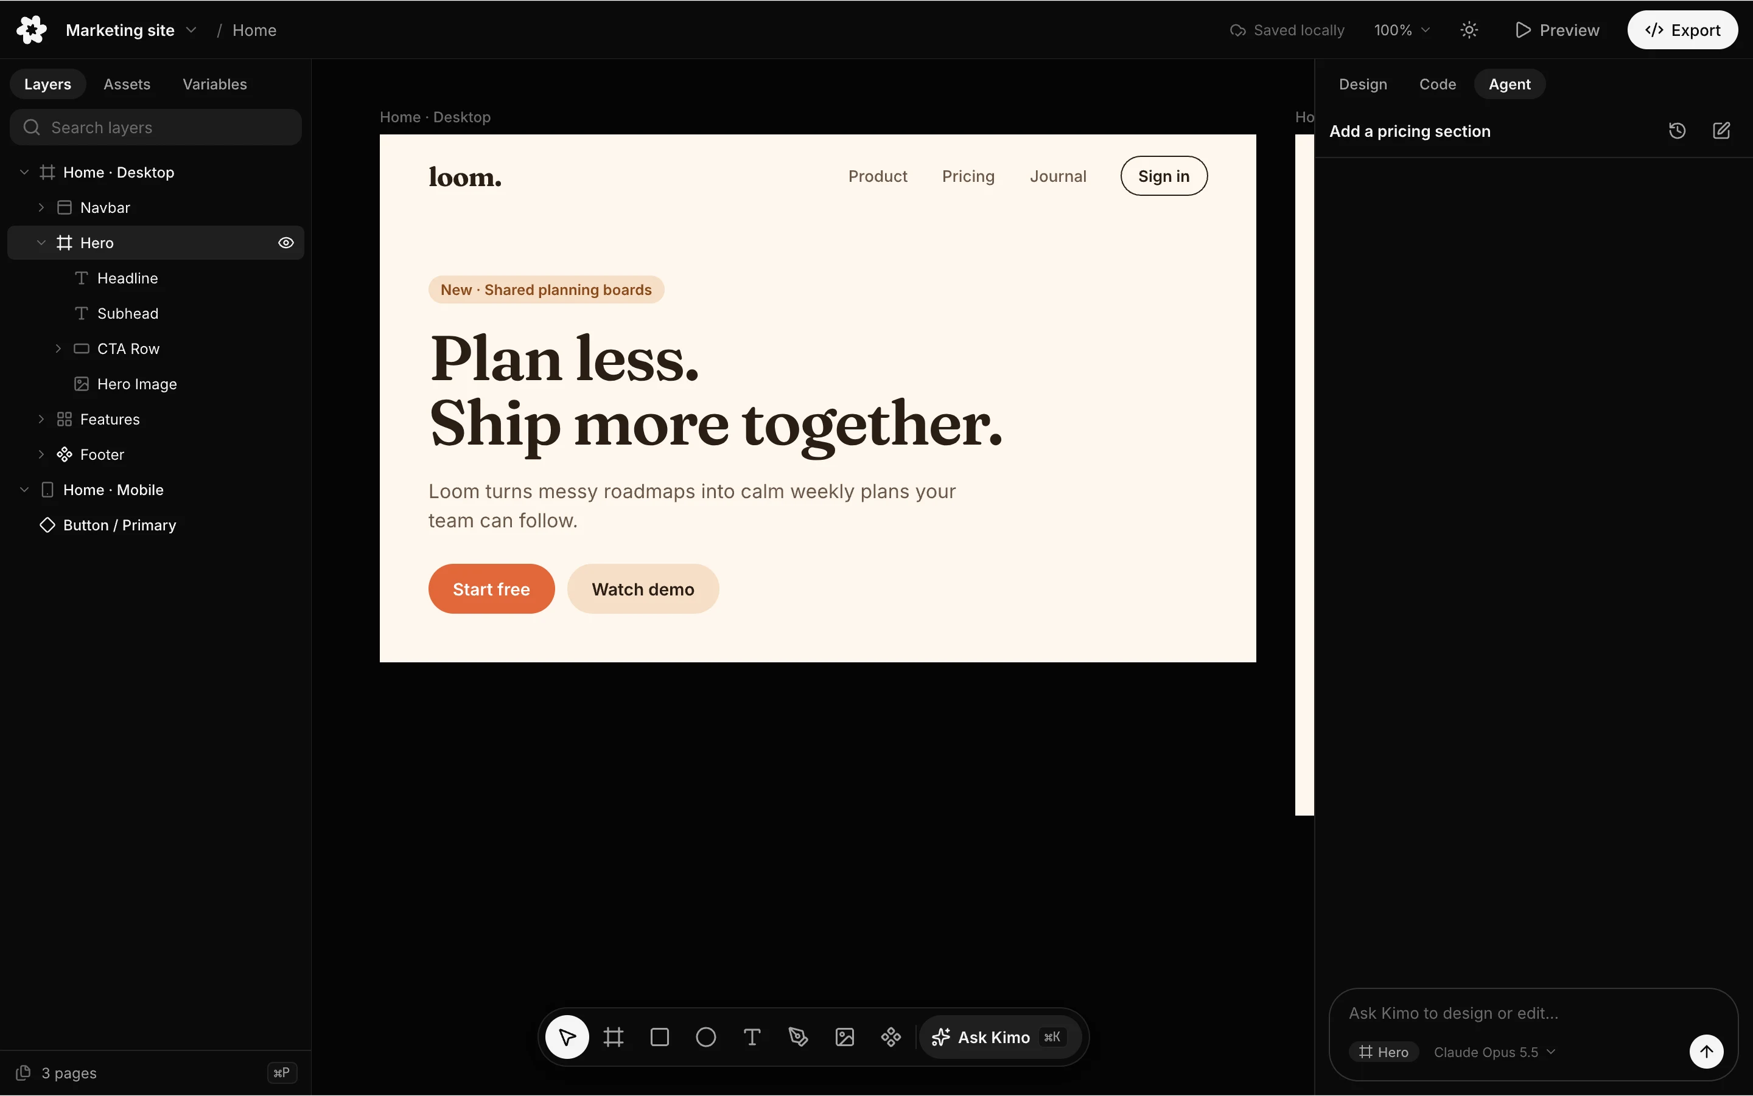1753x1096 pixels.
Task: Click the Saved locally cloud status
Action: click(1287, 30)
